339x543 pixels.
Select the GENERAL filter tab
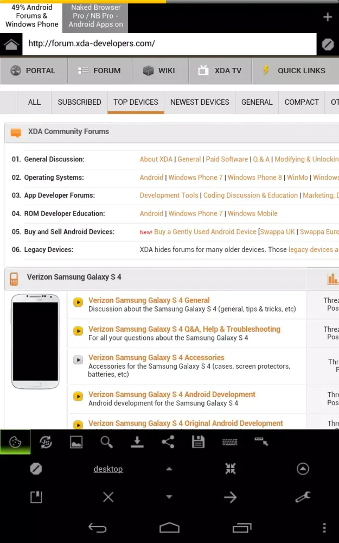point(257,102)
